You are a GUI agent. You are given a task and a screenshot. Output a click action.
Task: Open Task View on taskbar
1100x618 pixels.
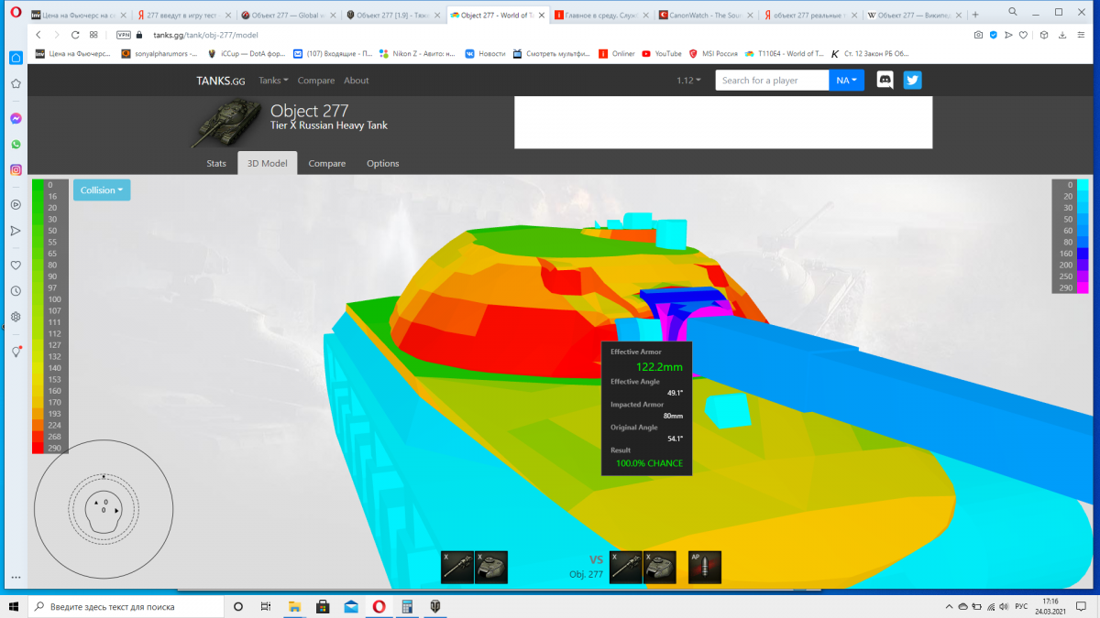266,606
